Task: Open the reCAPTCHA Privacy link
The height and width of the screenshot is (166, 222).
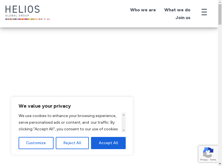Action: coord(204,160)
